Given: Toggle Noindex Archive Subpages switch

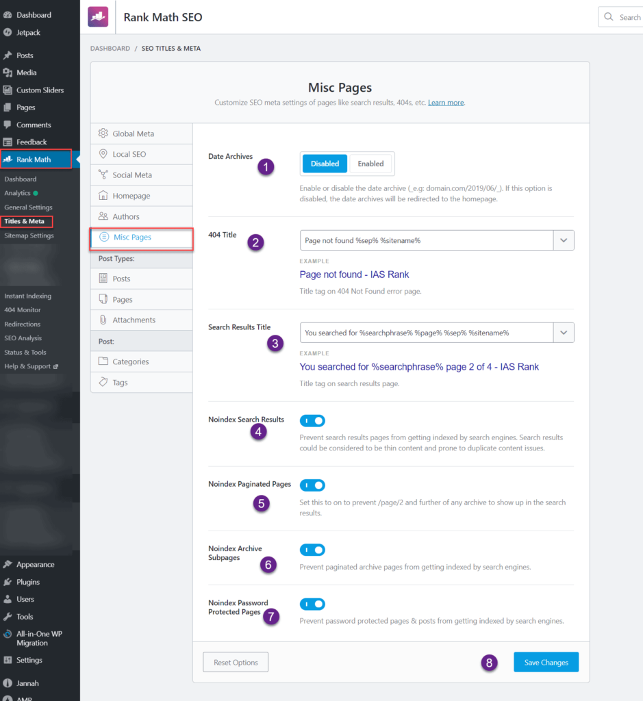Looking at the screenshot, I should coord(312,550).
